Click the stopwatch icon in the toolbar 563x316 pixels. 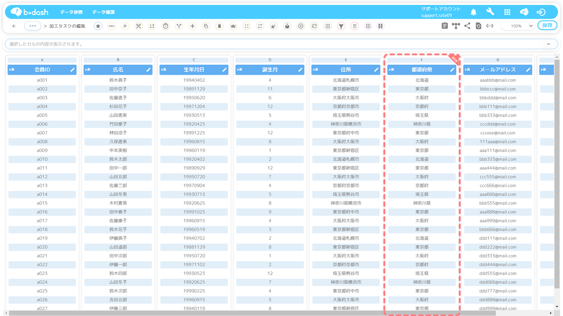[x=165, y=26]
